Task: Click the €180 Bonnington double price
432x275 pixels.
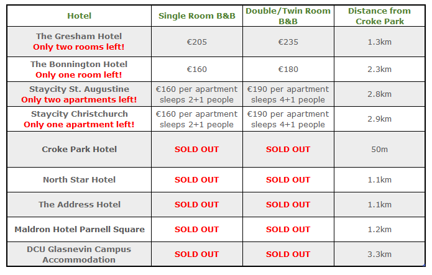Action: coord(288,69)
